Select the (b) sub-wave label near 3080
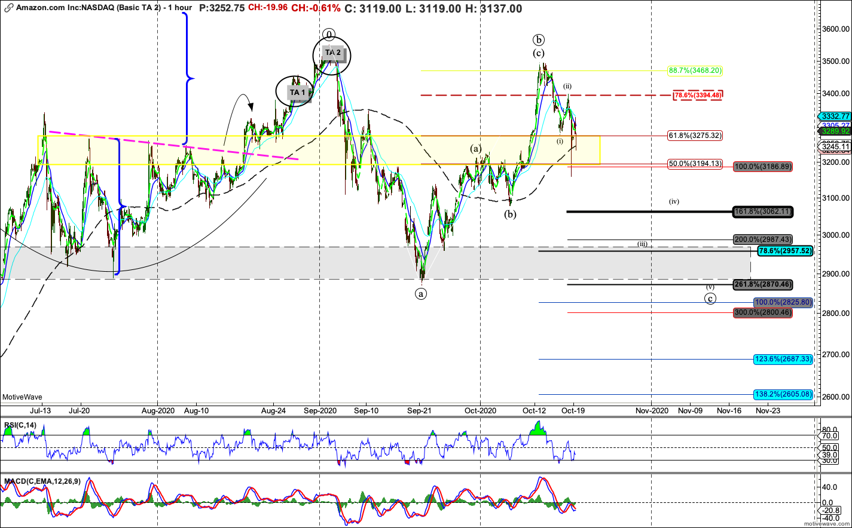852x528 pixels. pyautogui.click(x=510, y=214)
